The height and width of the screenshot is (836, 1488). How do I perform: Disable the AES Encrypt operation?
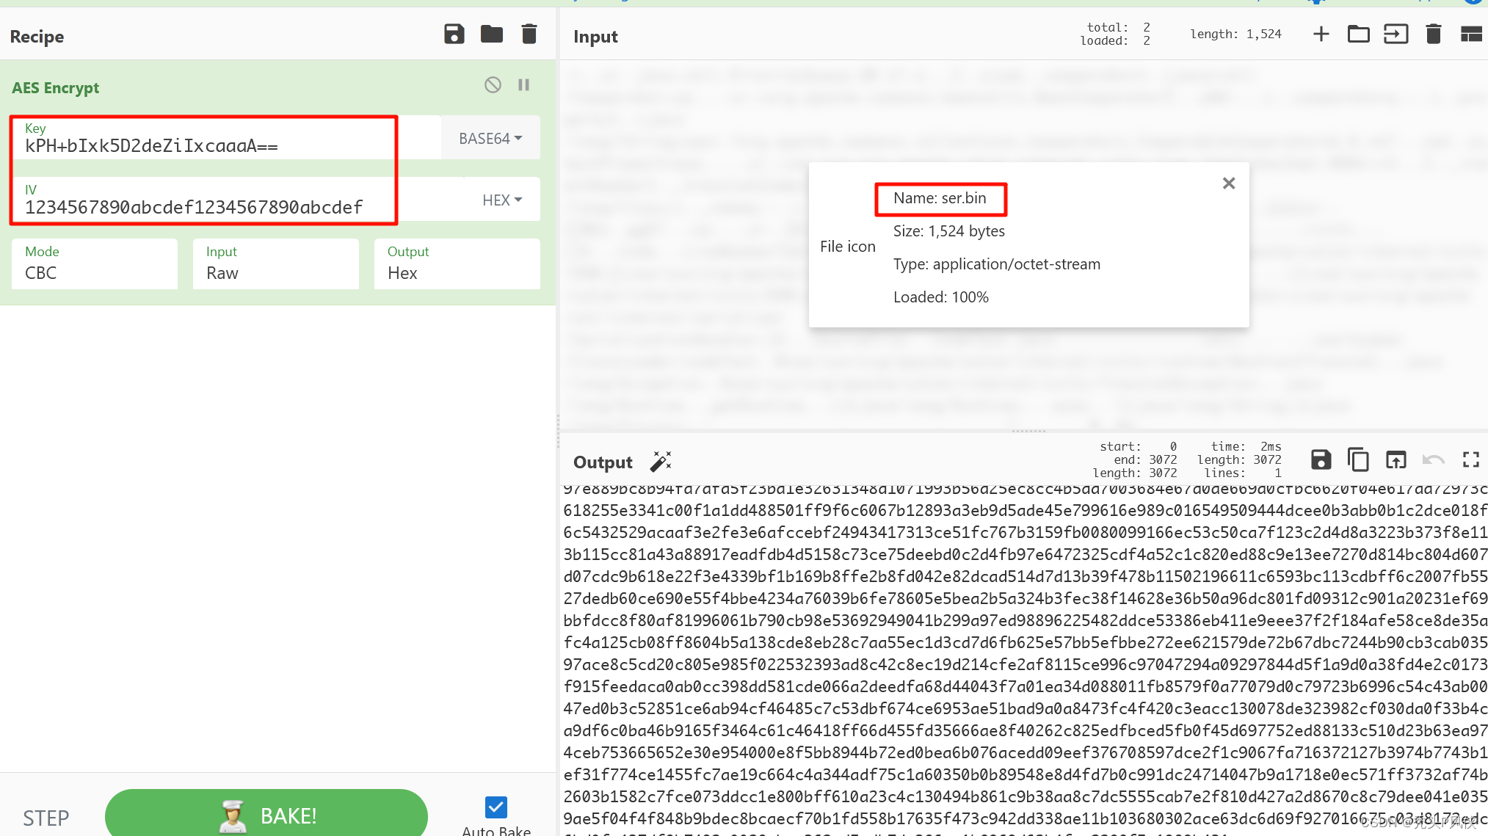click(x=493, y=85)
